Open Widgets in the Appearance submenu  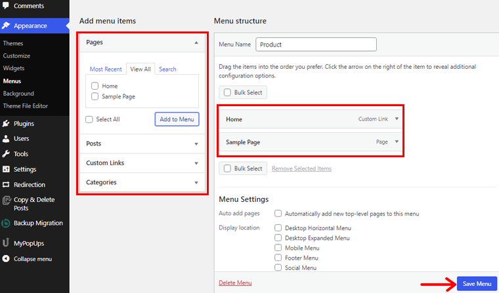[14, 68]
